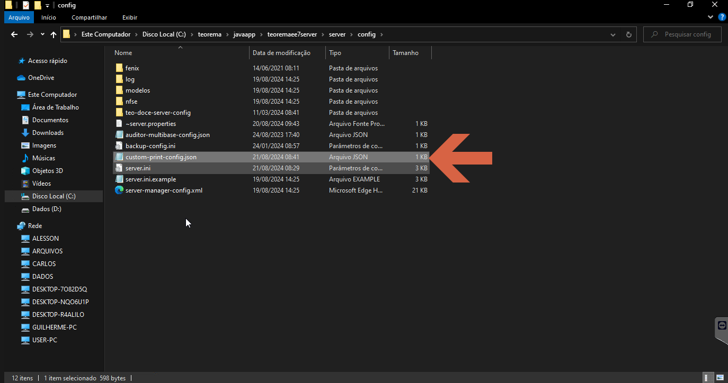
Task: Click the Properties quick access icon
Action: (25, 5)
